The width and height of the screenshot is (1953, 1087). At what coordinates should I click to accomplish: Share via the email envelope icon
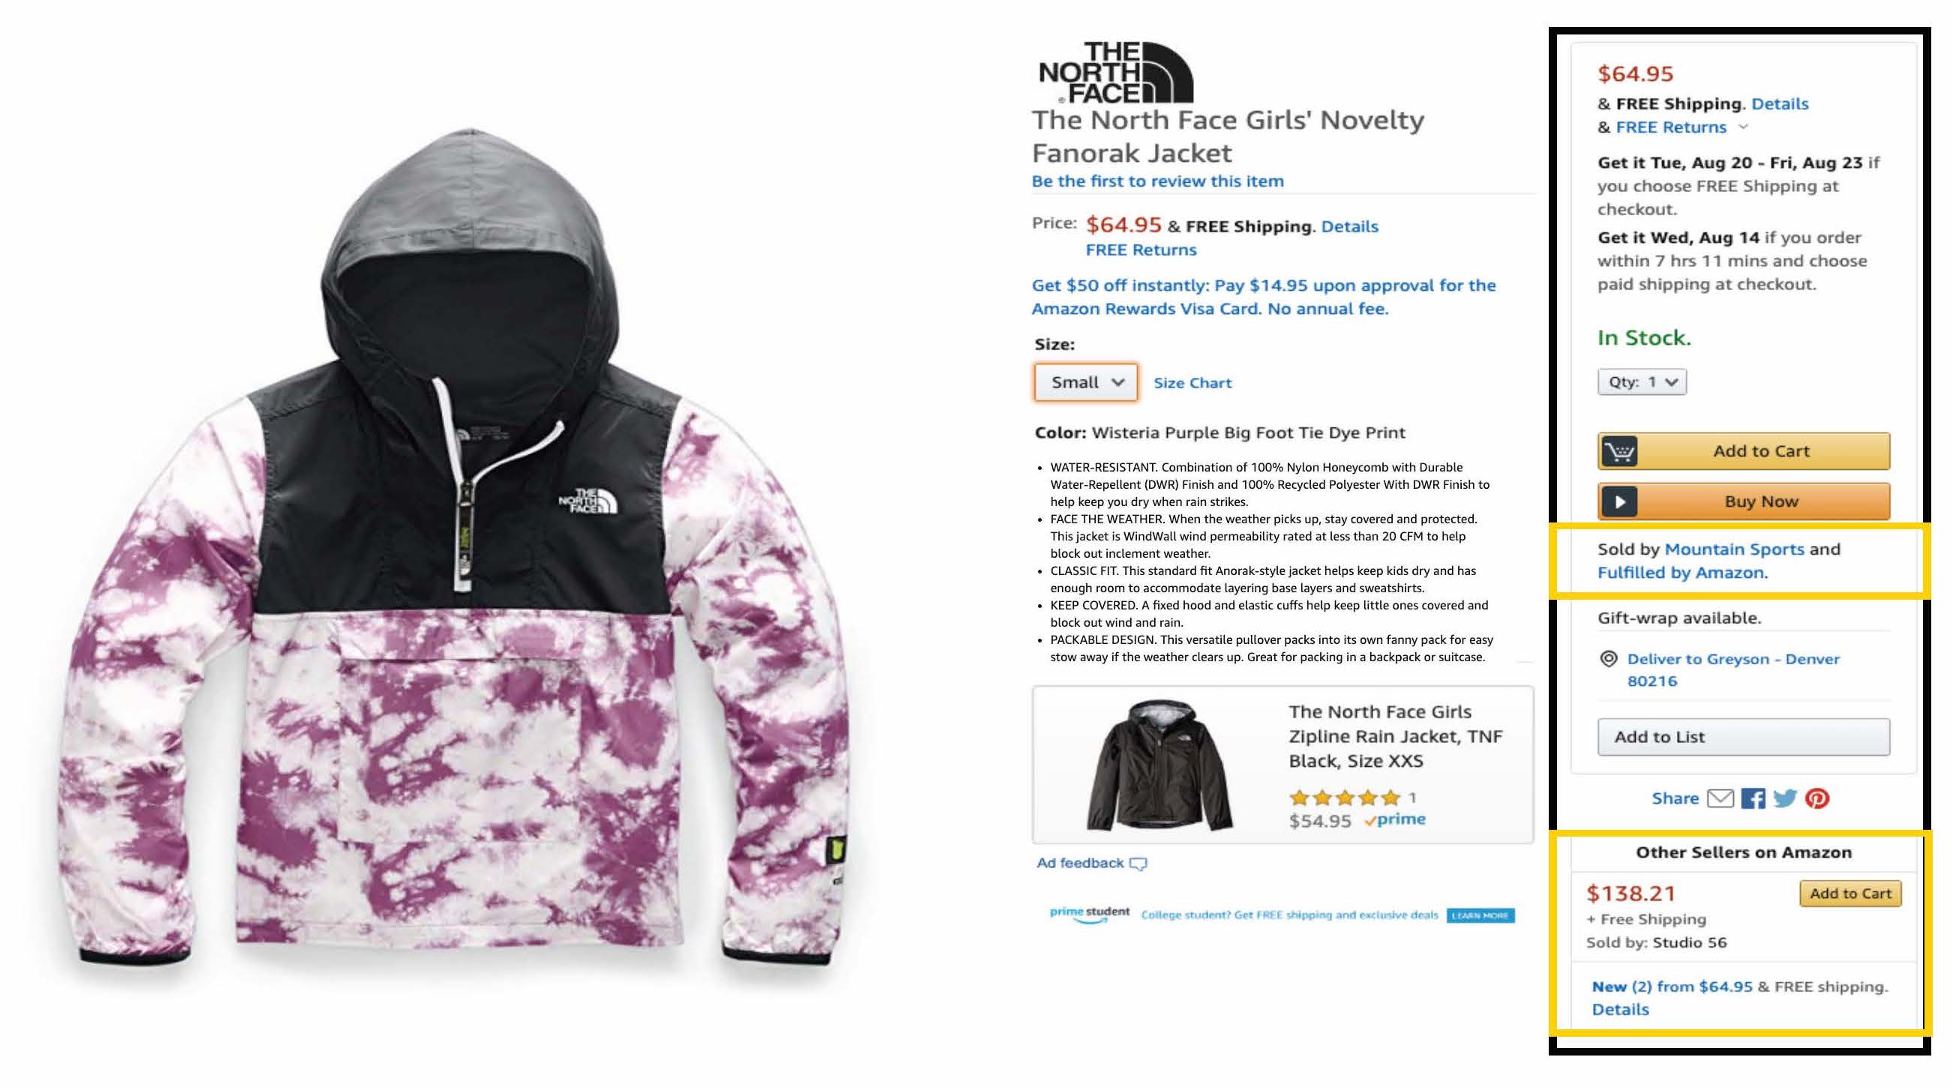click(x=1720, y=798)
